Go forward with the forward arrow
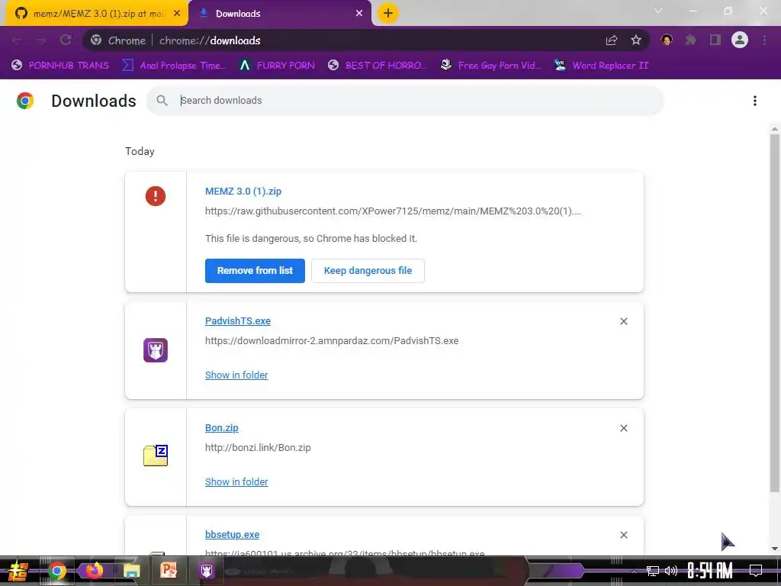Image resolution: width=781 pixels, height=586 pixels. pos(41,40)
